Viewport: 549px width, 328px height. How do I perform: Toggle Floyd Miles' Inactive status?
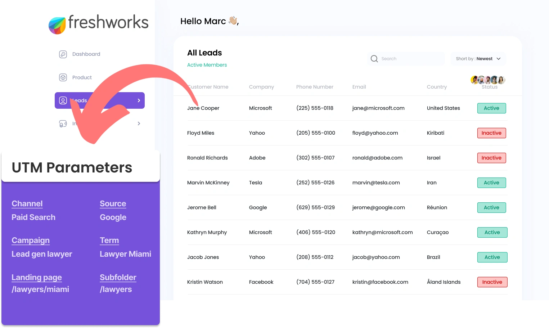point(491,133)
